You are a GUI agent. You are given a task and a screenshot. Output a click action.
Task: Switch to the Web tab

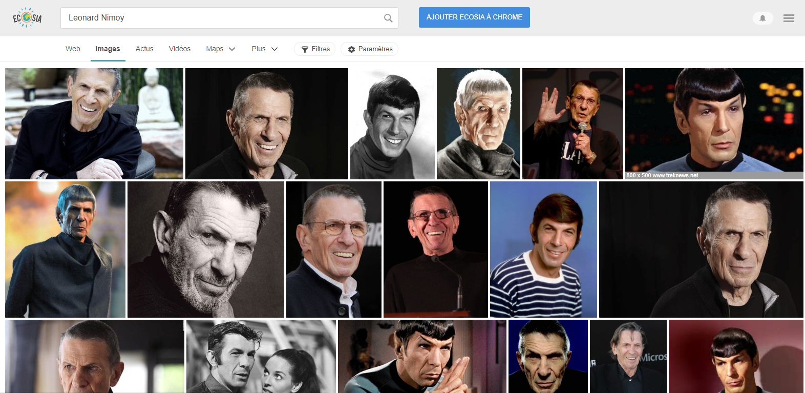pos(73,49)
